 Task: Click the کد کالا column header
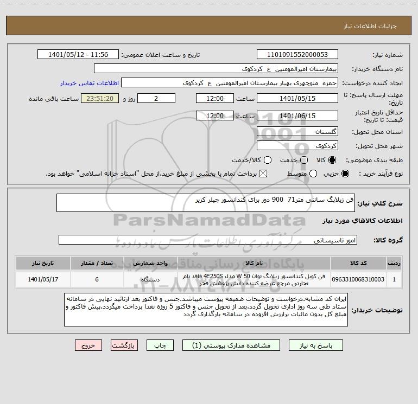pyautogui.click(x=358, y=263)
